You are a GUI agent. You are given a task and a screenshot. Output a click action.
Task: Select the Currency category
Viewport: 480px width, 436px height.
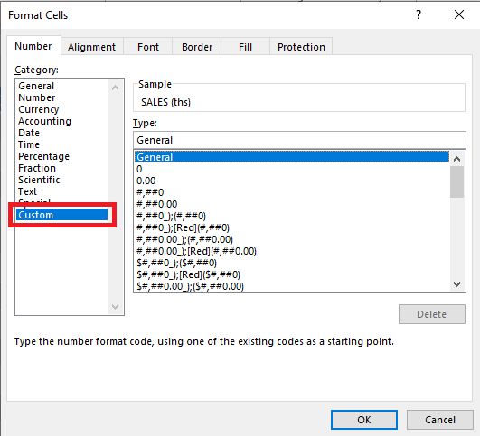coord(39,109)
